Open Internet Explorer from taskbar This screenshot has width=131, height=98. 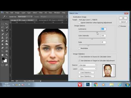point(120,85)
